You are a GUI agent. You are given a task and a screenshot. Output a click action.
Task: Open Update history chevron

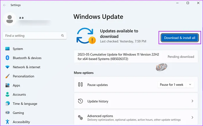point(192,101)
